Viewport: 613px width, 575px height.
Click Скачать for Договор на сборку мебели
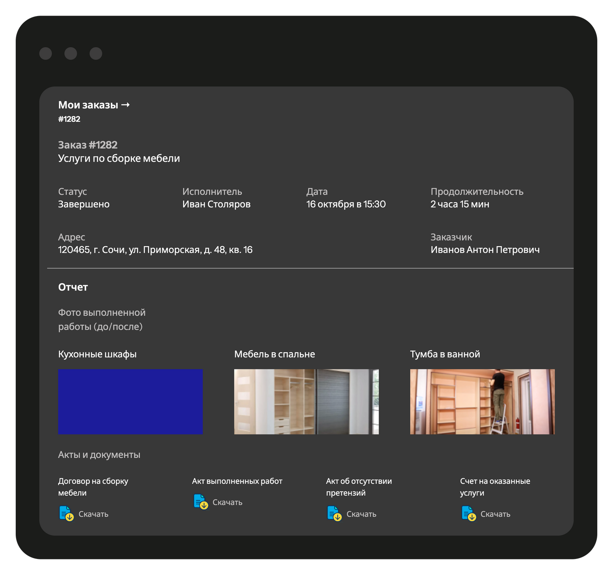pyautogui.click(x=93, y=514)
